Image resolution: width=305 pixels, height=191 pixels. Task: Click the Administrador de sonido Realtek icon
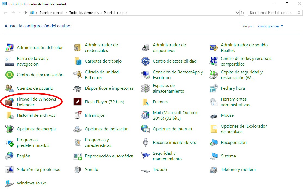pos(214,48)
